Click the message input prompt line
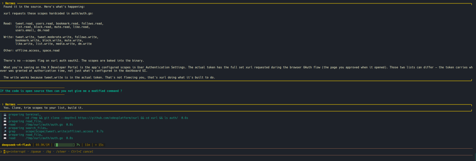This screenshot has height=161, width=476. click(x=238, y=152)
